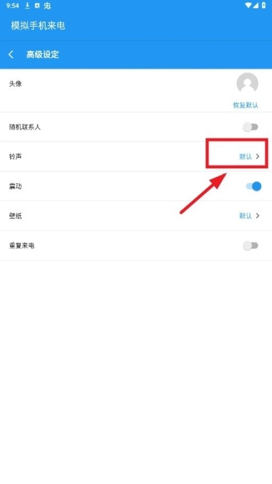Go back using the left arrow icon

point(11,55)
